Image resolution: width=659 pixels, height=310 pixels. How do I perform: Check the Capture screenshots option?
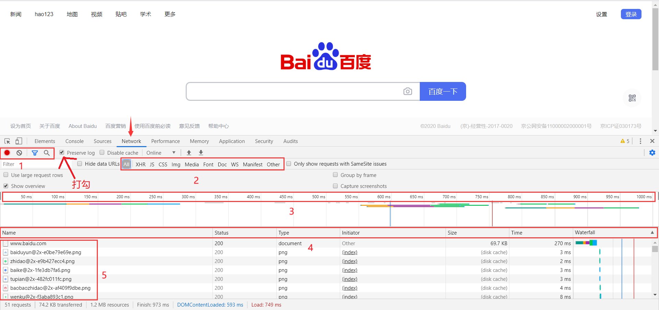(335, 186)
